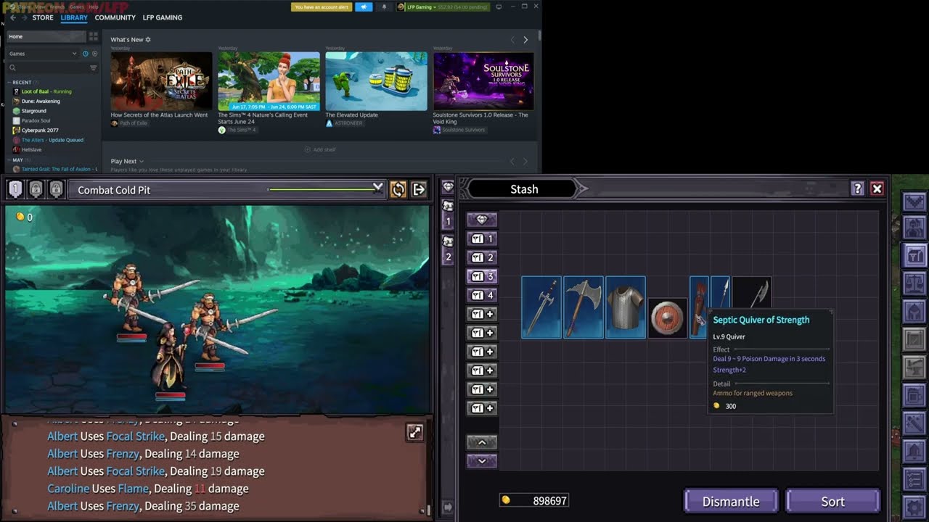Open the knight helmet icon in right sidebar

(x=914, y=312)
